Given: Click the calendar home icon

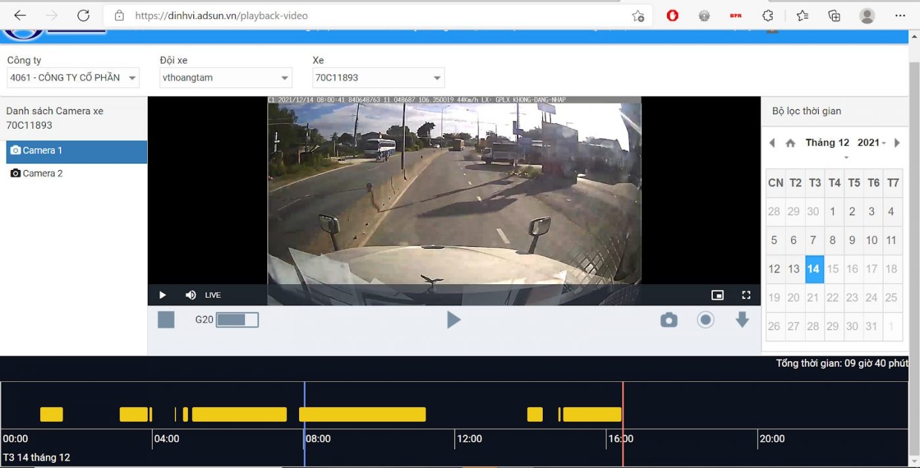Looking at the screenshot, I should pos(791,143).
